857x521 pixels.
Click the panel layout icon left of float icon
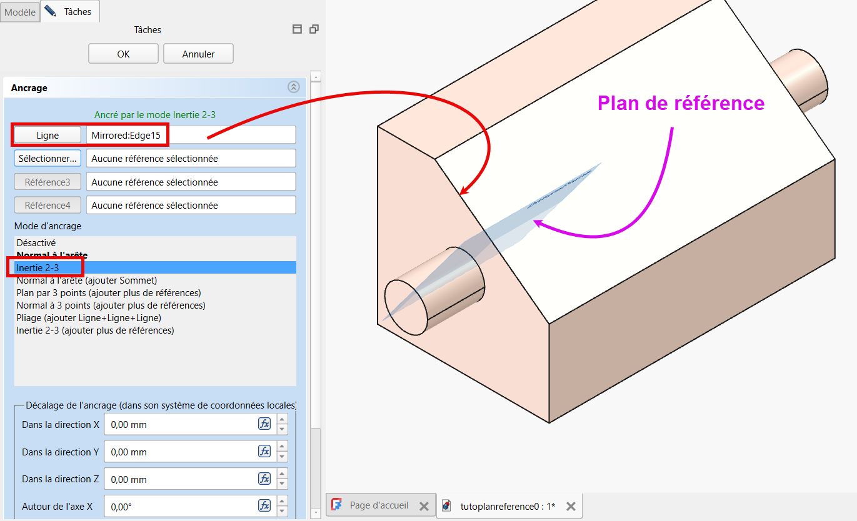point(298,29)
